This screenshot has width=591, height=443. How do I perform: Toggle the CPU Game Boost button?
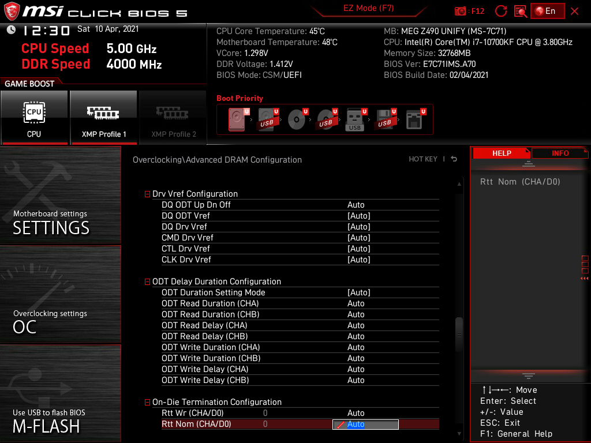34,117
